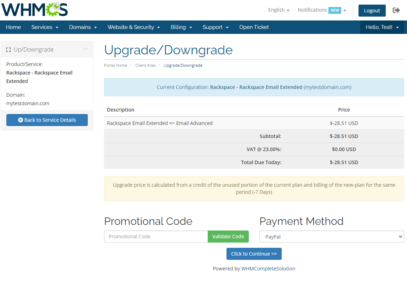Click the 'Total Due Today:' label
The height and width of the screenshot is (281, 407).
[x=261, y=162]
